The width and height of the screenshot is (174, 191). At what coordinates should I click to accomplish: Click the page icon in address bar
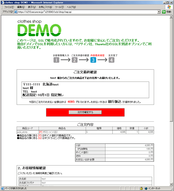coord(16,12)
